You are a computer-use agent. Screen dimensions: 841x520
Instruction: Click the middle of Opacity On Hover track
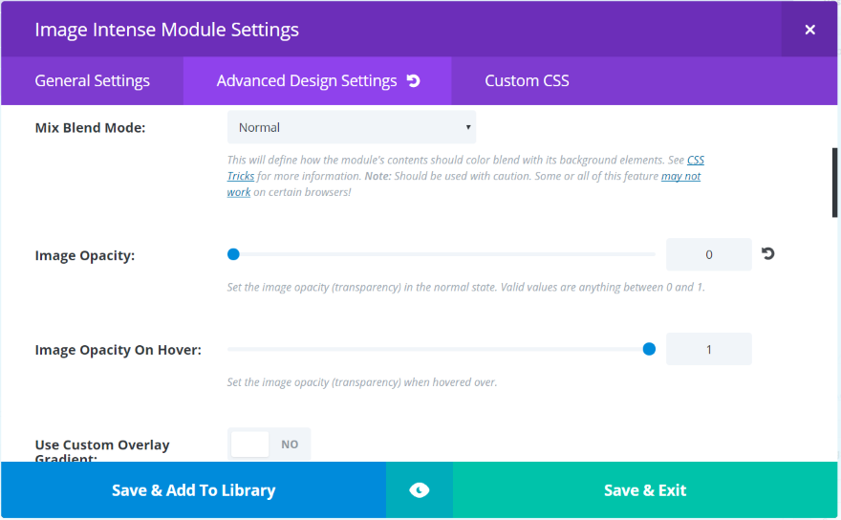point(442,349)
